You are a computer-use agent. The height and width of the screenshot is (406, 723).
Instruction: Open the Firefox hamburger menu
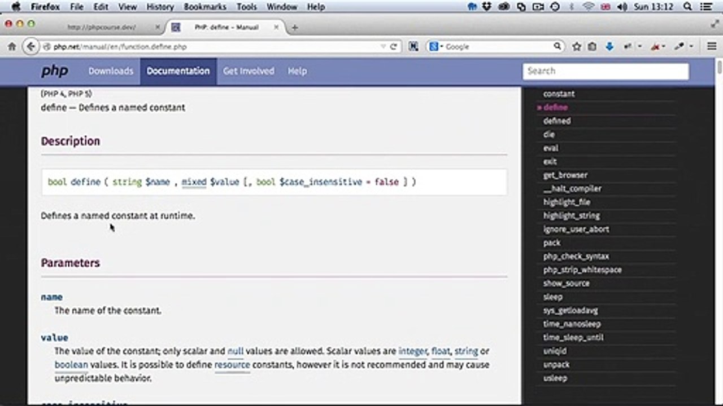point(712,47)
